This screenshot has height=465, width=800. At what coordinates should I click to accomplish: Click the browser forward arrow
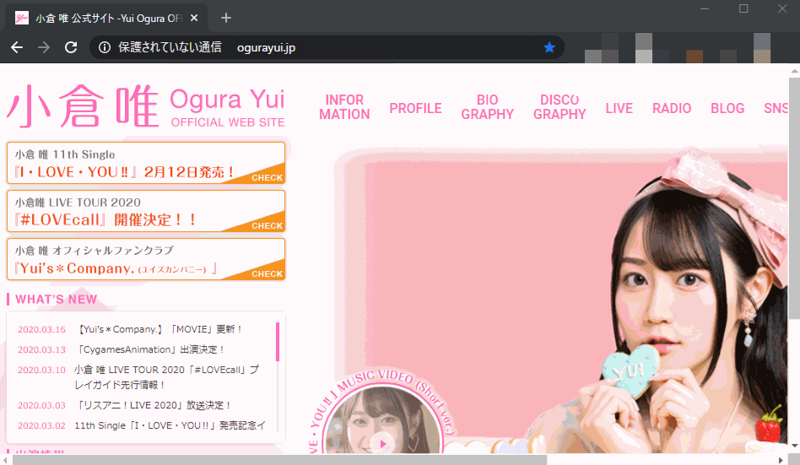click(x=44, y=47)
